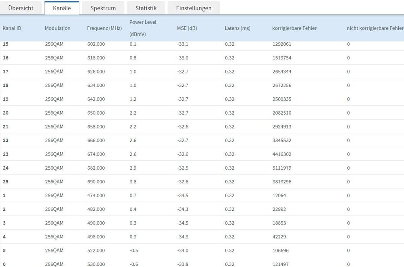Click frequency value 634.000
The width and height of the screenshot is (404, 267).
96,85
